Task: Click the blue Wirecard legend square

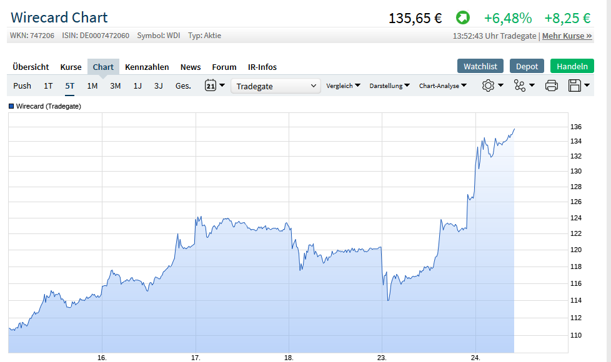Action: (x=11, y=106)
